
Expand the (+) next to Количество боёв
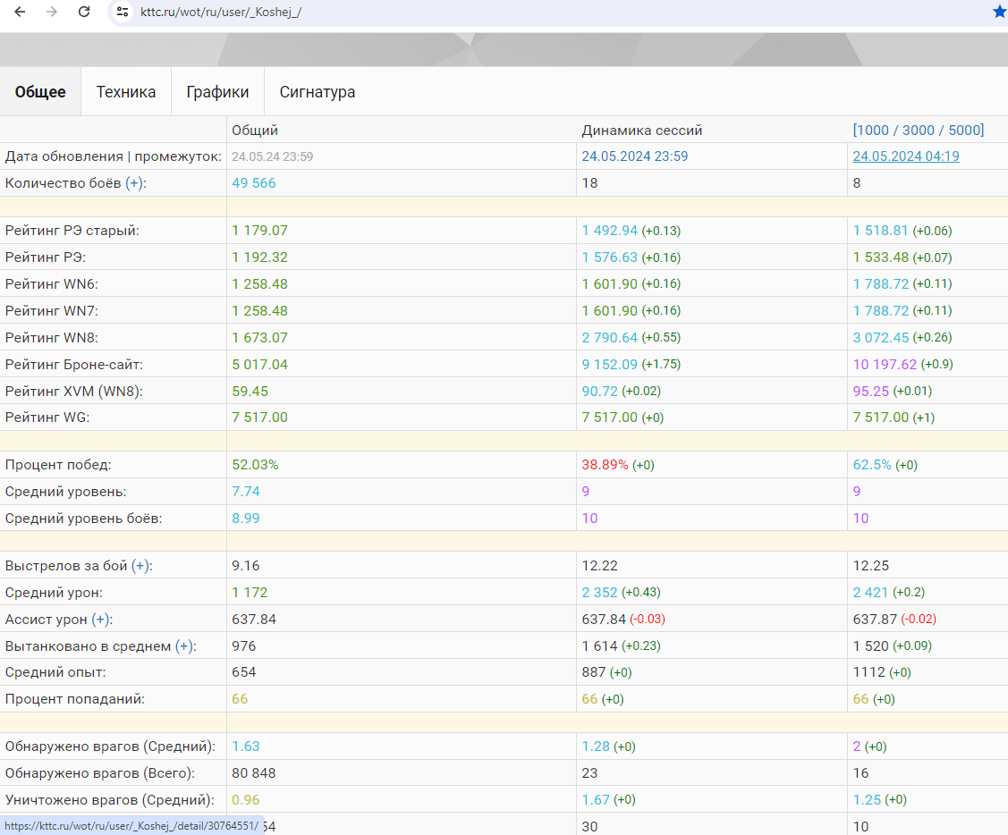[x=134, y=183]
